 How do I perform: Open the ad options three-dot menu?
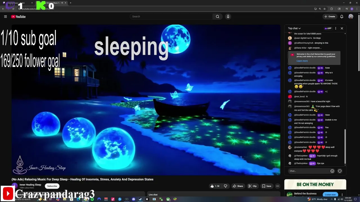(342, 194)
